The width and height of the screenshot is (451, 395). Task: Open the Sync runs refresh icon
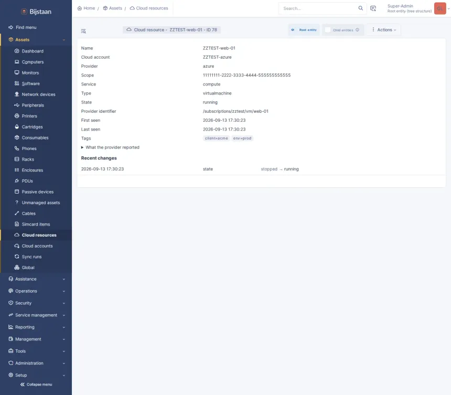[17, 257]
